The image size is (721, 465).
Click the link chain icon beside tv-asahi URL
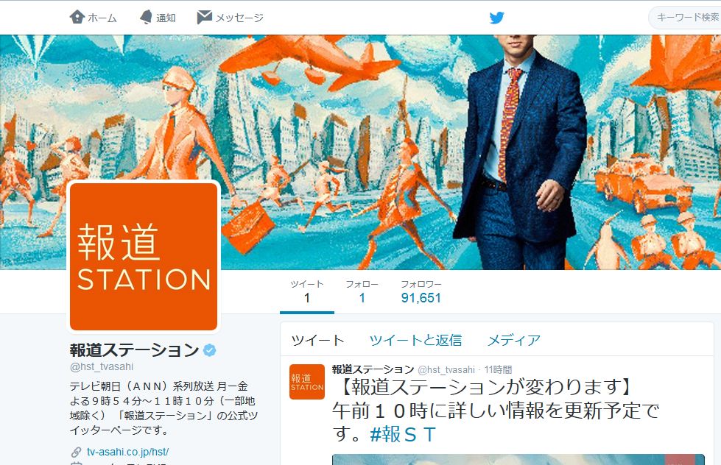click(76, 452)
